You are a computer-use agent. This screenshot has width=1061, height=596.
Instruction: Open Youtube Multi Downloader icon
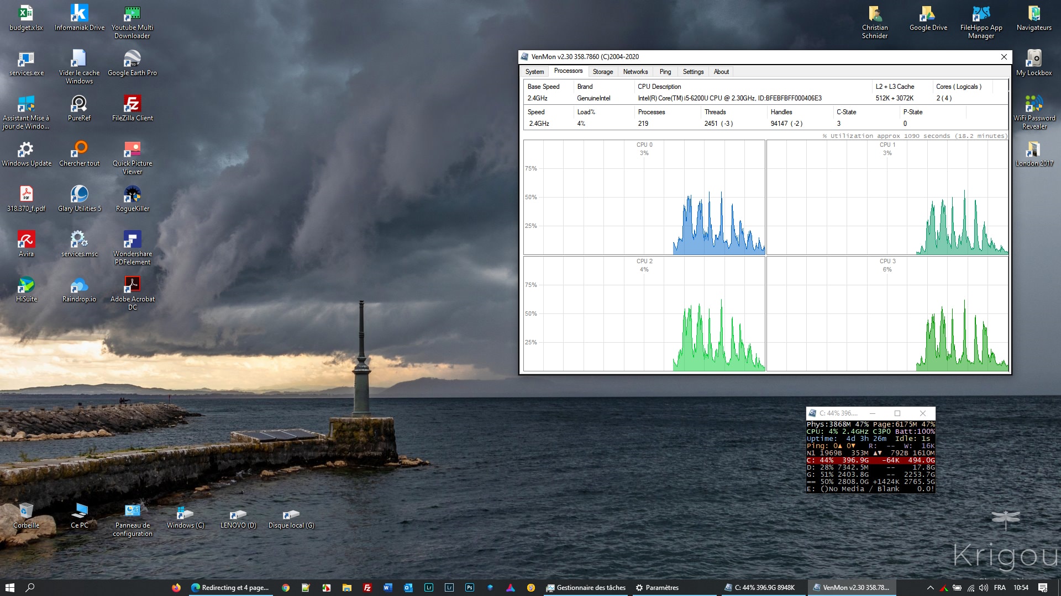(x=132, y=22)
